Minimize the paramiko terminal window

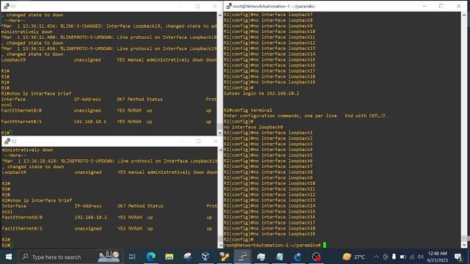tap(424, 6)
